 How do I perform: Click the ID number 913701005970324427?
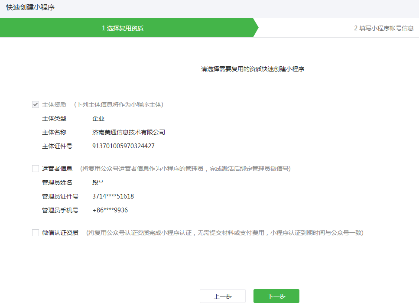[123, 146]
